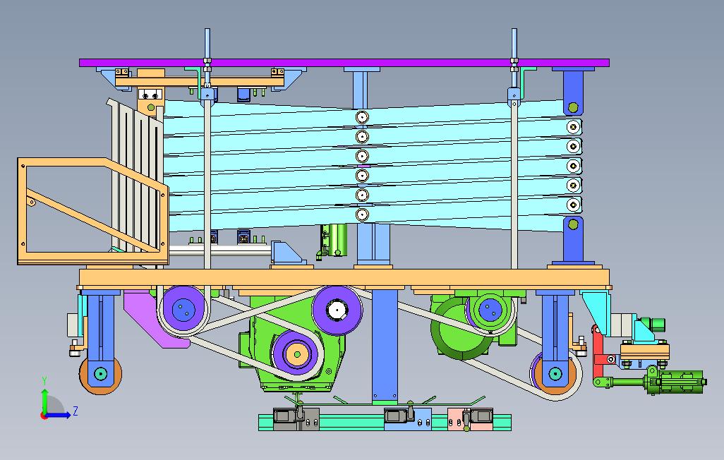Select the left front orange caster wheel
This screenshot has width=724, height=460.
[x=101, y=374]
